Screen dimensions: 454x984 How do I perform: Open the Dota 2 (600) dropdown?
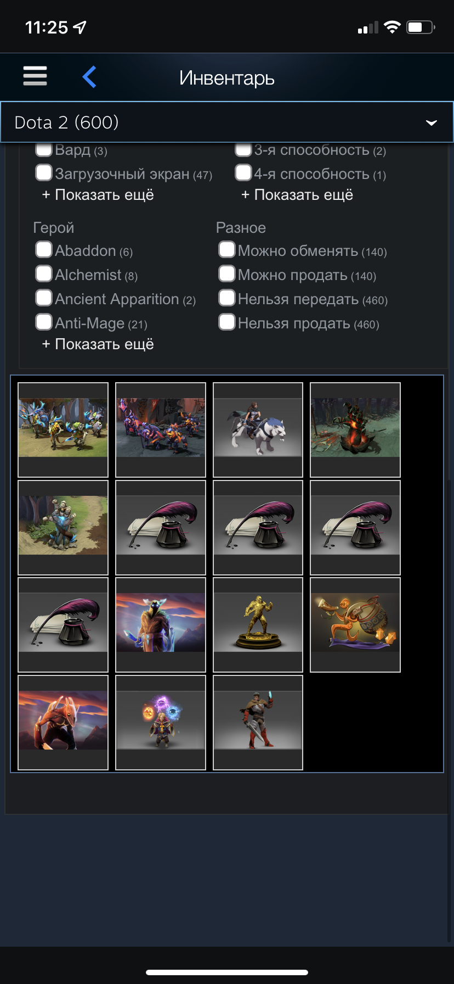[x=227, y=122]
